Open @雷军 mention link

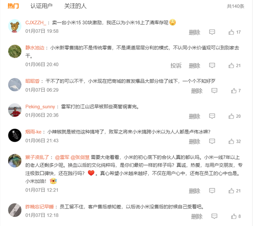tap(62, 157)
